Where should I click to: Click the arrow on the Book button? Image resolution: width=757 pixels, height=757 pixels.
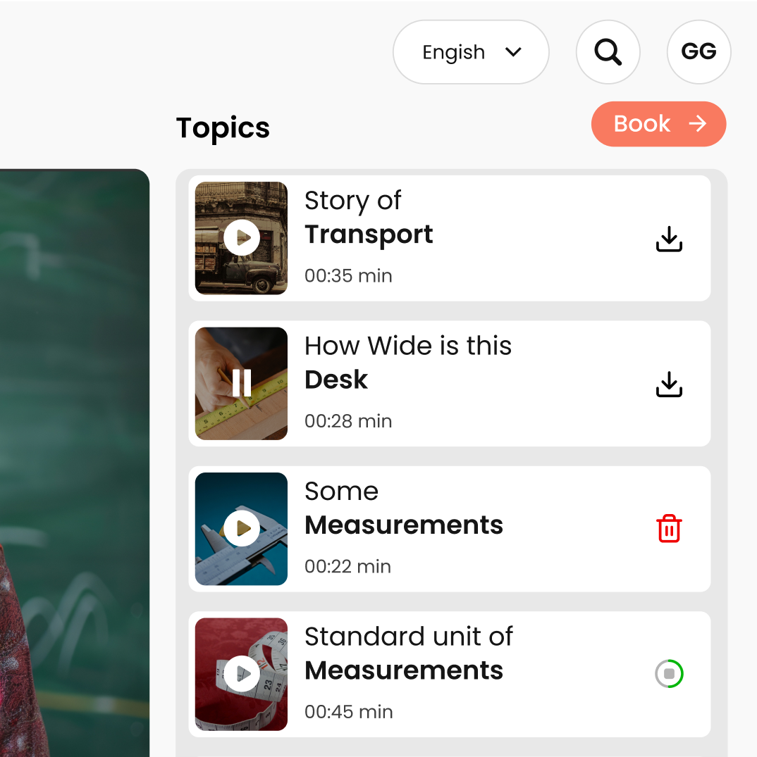pyautogui.click(x=697, y=124)
